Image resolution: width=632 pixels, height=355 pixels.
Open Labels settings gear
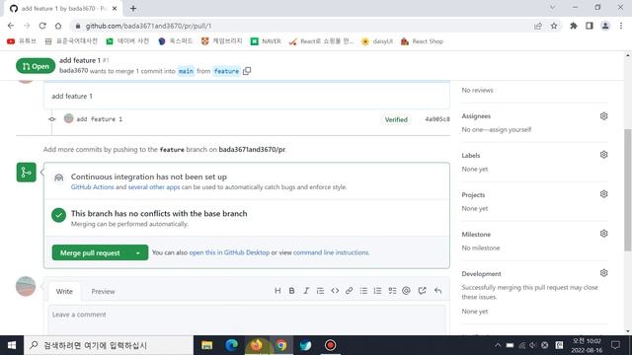click(603, 155)
